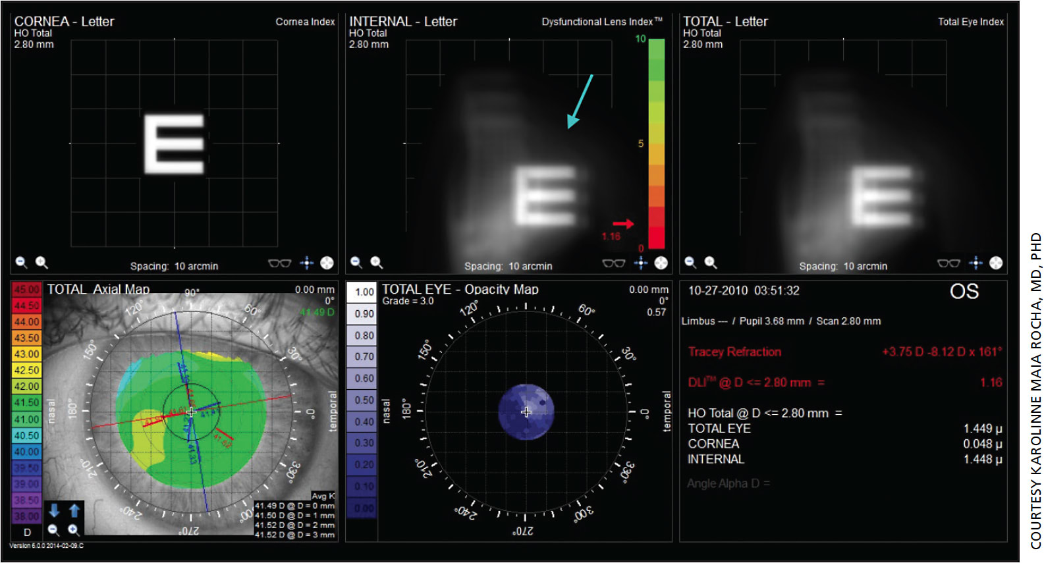Select the 0.00 opacity scale swatch

tap(363, 508)
